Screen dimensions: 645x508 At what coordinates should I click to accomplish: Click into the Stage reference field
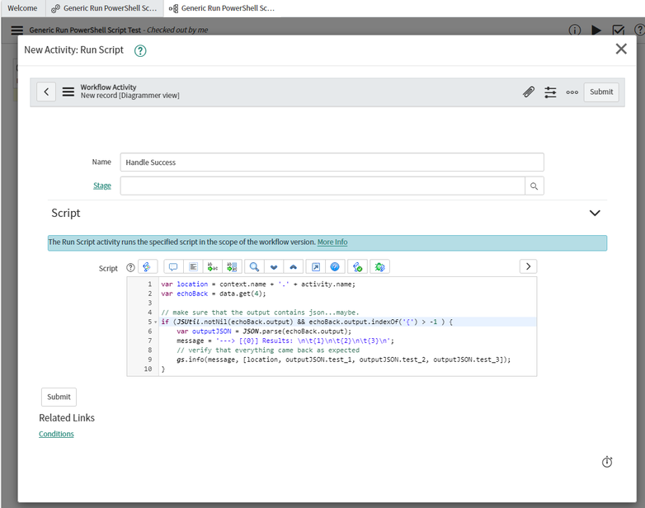pyautogui.click(x=322, y=186)
